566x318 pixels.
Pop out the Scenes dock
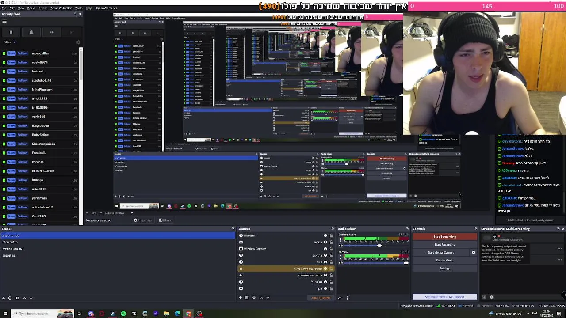[x=233, y=229]
